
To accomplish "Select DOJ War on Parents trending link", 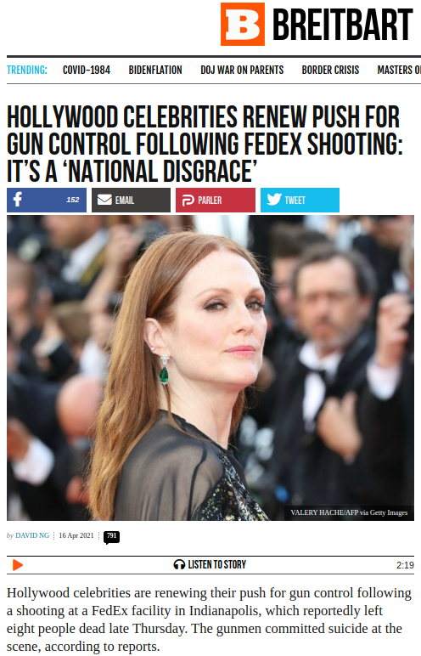I will point(242,70).
